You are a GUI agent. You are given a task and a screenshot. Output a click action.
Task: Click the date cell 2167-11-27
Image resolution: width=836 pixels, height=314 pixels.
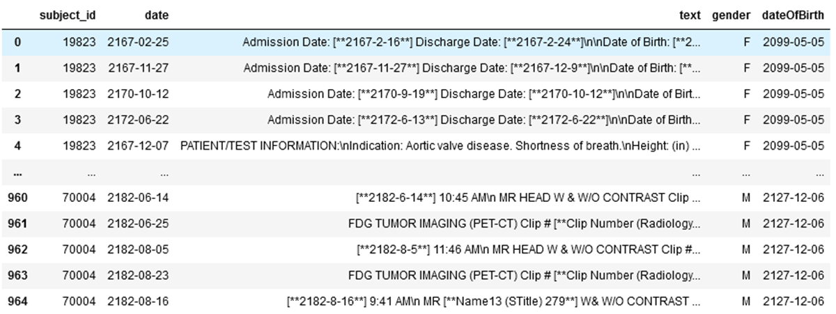[x=138, y=68]
